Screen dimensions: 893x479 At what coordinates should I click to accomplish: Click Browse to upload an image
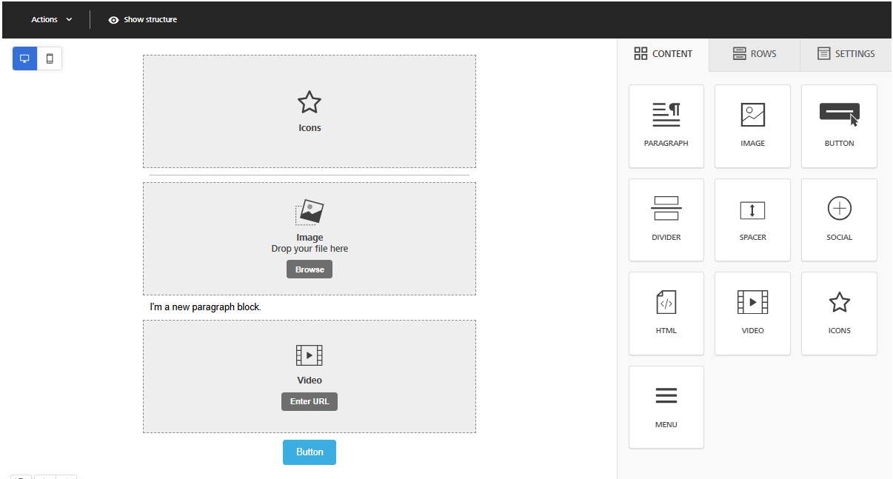(x=309, y=269)
